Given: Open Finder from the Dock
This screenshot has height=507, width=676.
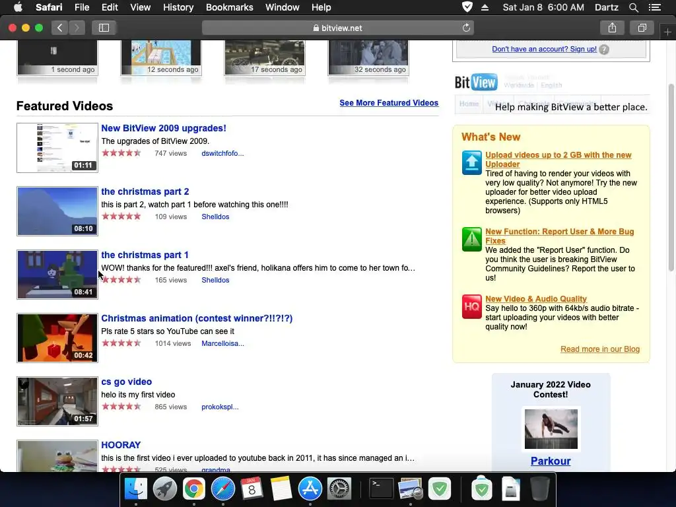Looking at the screenshot, I should click(x=136, y=489).
